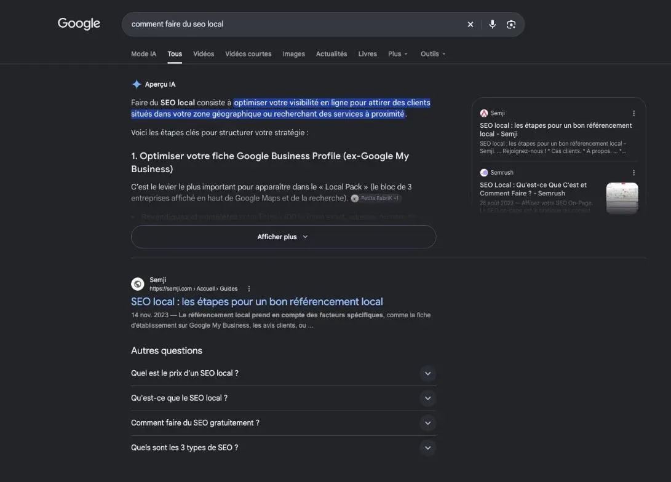Viewport: 671px width, 482px height.
Task: Click the Semrush logo in the side source card
Action: pyautogui.click(x=484, y=173)
